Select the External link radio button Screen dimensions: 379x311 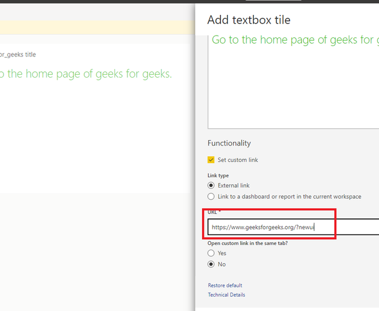tap(211, 186)
